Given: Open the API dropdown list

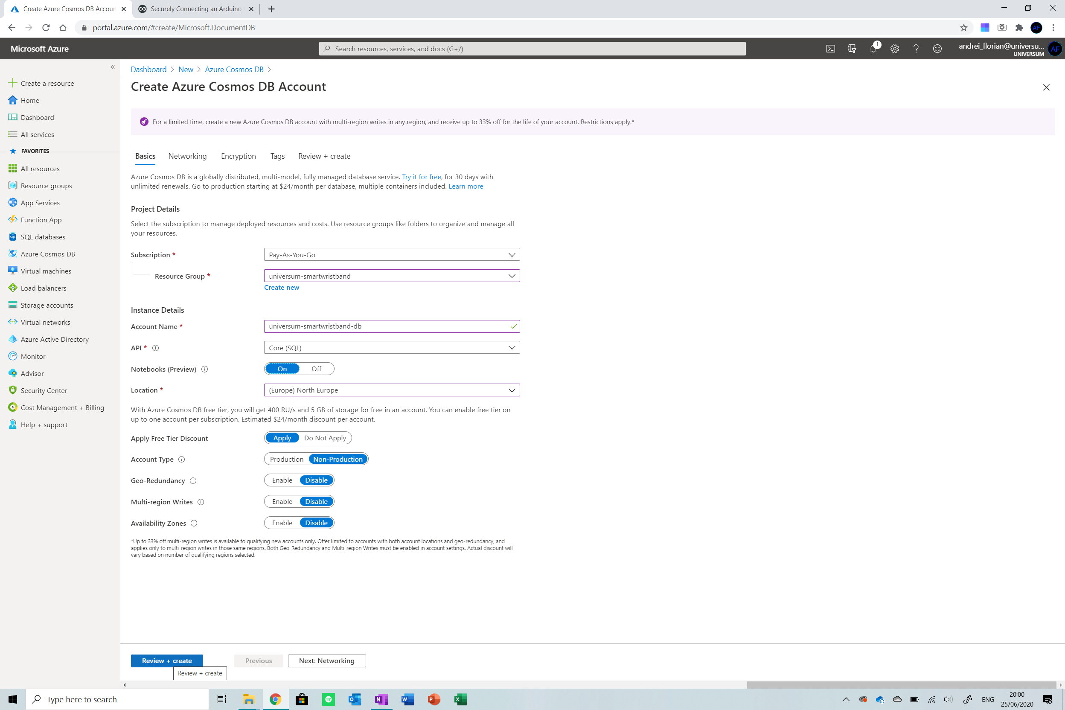Looking at the screenshot, I should point(392,348).
